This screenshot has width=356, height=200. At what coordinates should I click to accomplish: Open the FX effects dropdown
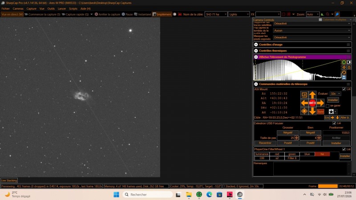[x=268, y=14]
